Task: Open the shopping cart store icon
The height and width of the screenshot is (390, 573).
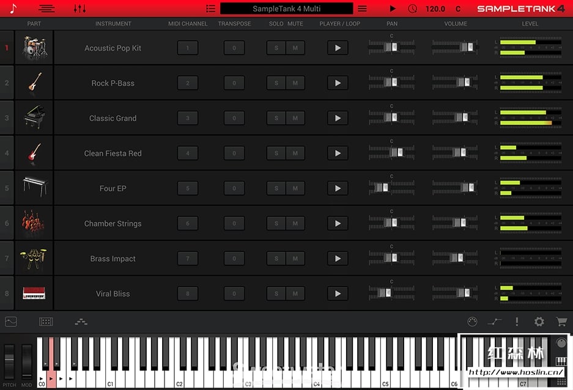Action: (x=561, y=322)
